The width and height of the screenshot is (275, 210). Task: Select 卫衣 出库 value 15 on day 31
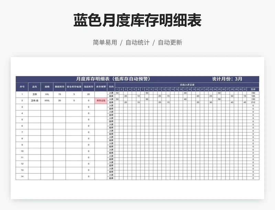(245, 96)
